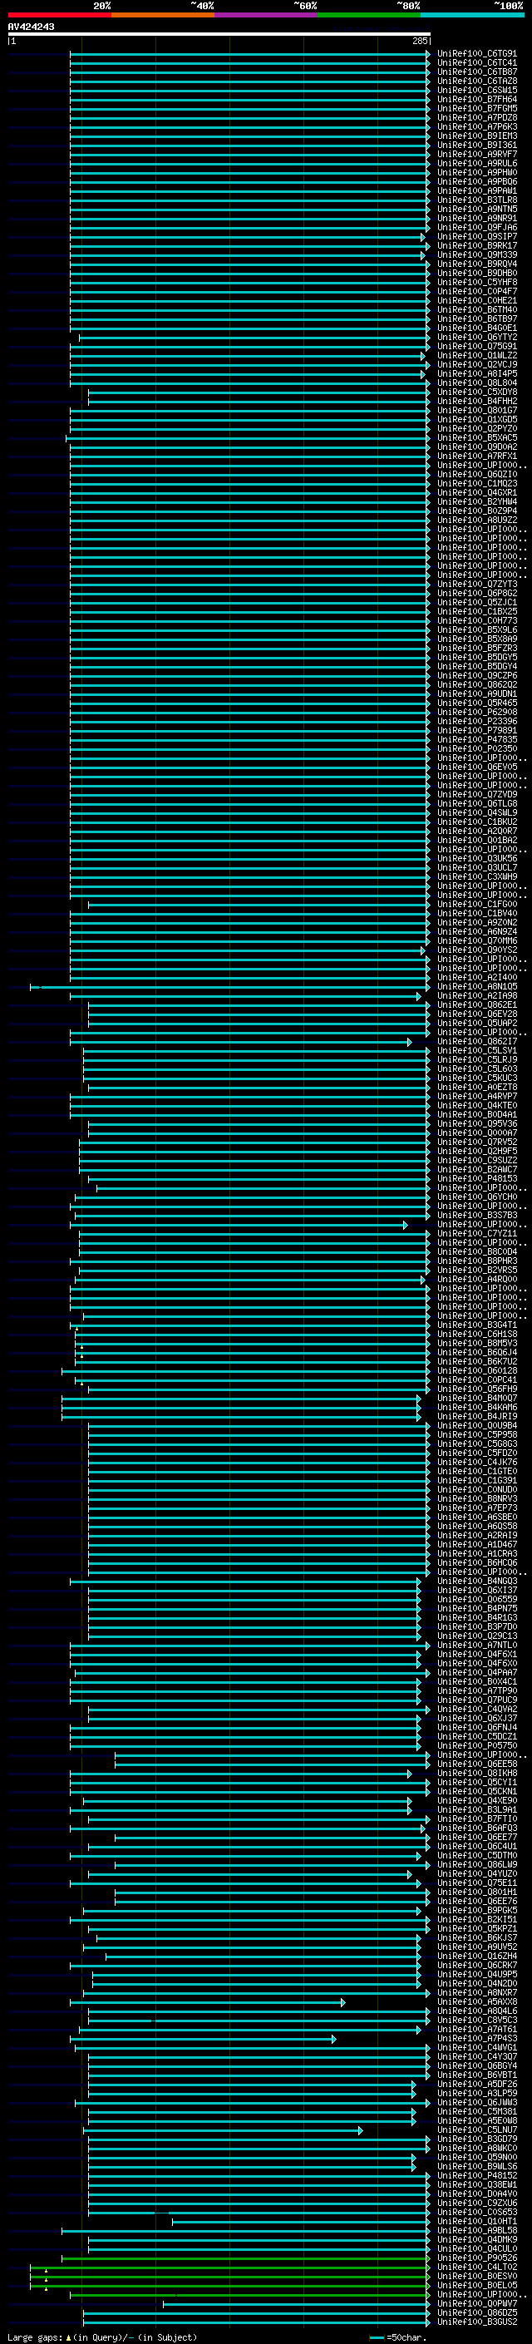The height and width of the screenshot is (2344, 532).
Task: Select the UniRef100_Q4KTE0 label
Action: 476,1106
